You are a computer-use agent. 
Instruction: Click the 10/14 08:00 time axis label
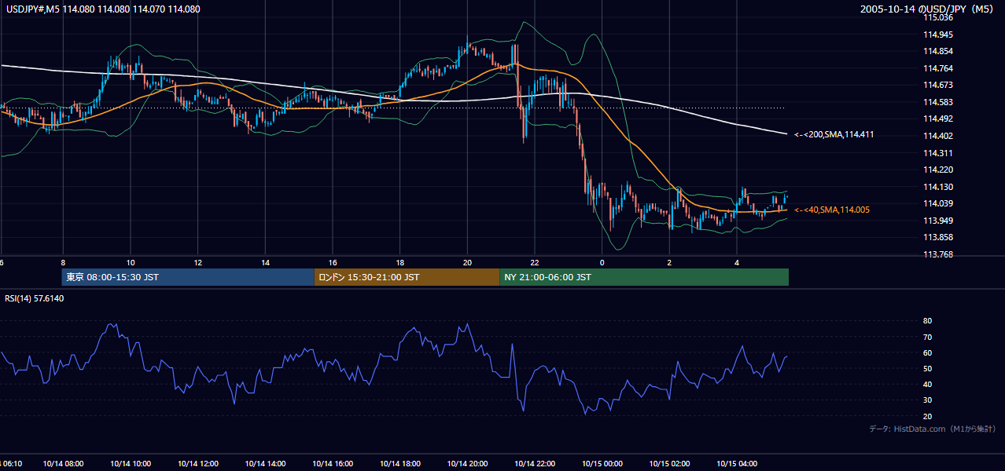(63, 464)
